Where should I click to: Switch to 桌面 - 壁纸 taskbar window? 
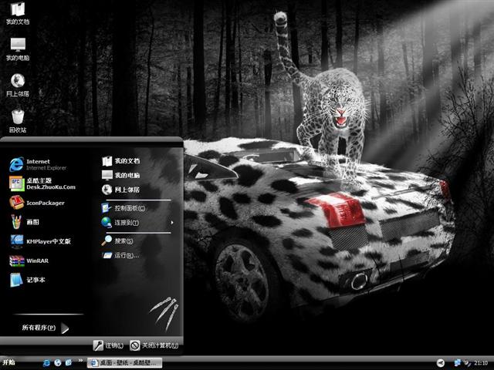[124, 363]
